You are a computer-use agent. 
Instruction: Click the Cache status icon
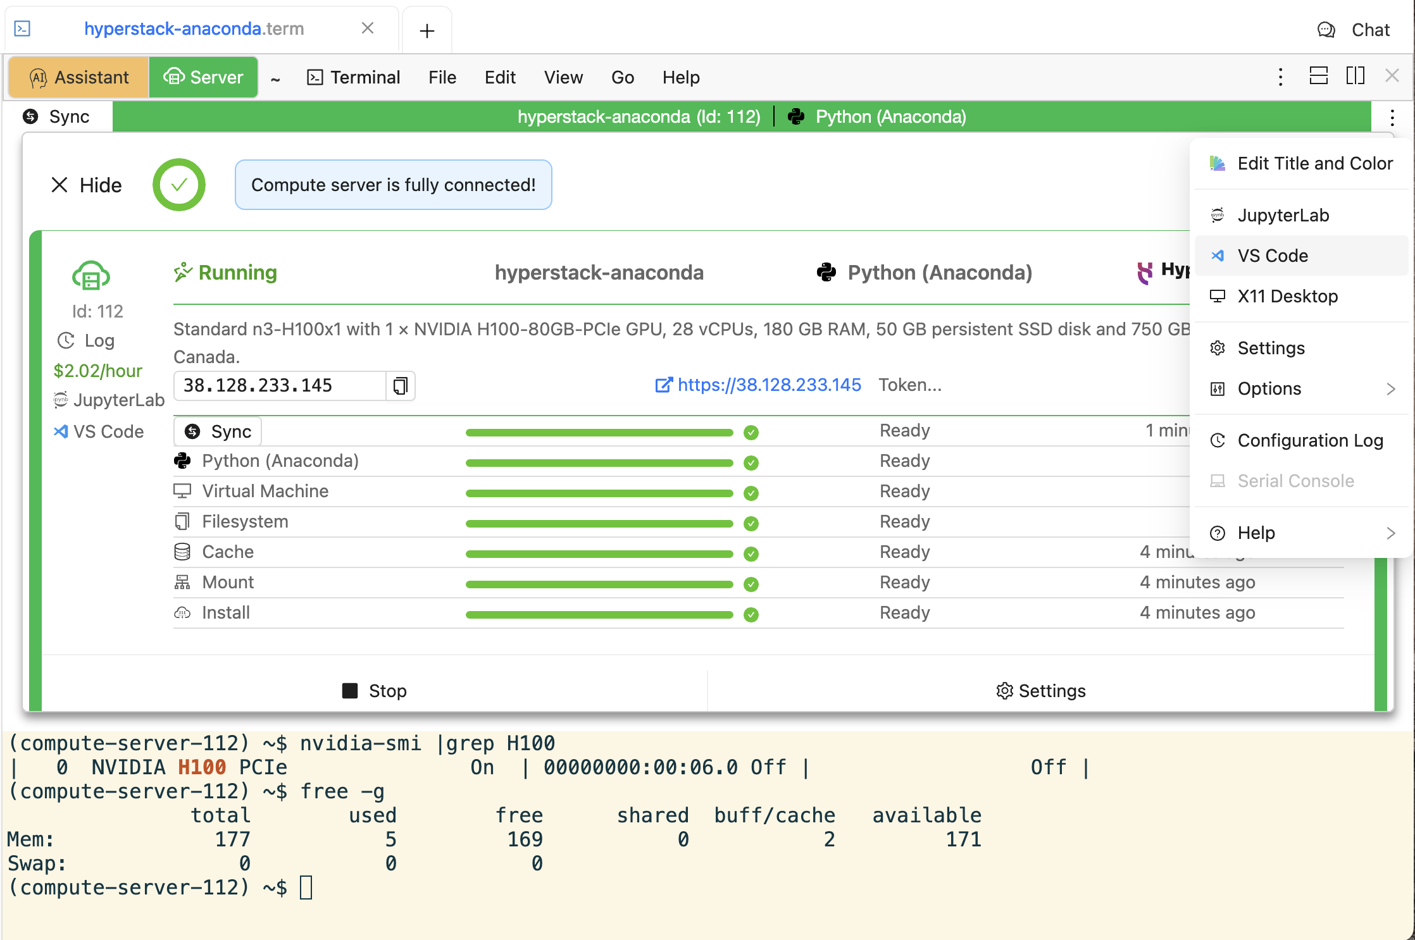click(752, 552)
